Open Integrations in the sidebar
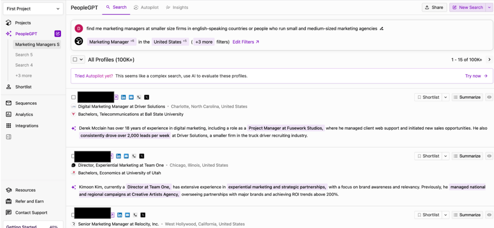 pos(26,126)
